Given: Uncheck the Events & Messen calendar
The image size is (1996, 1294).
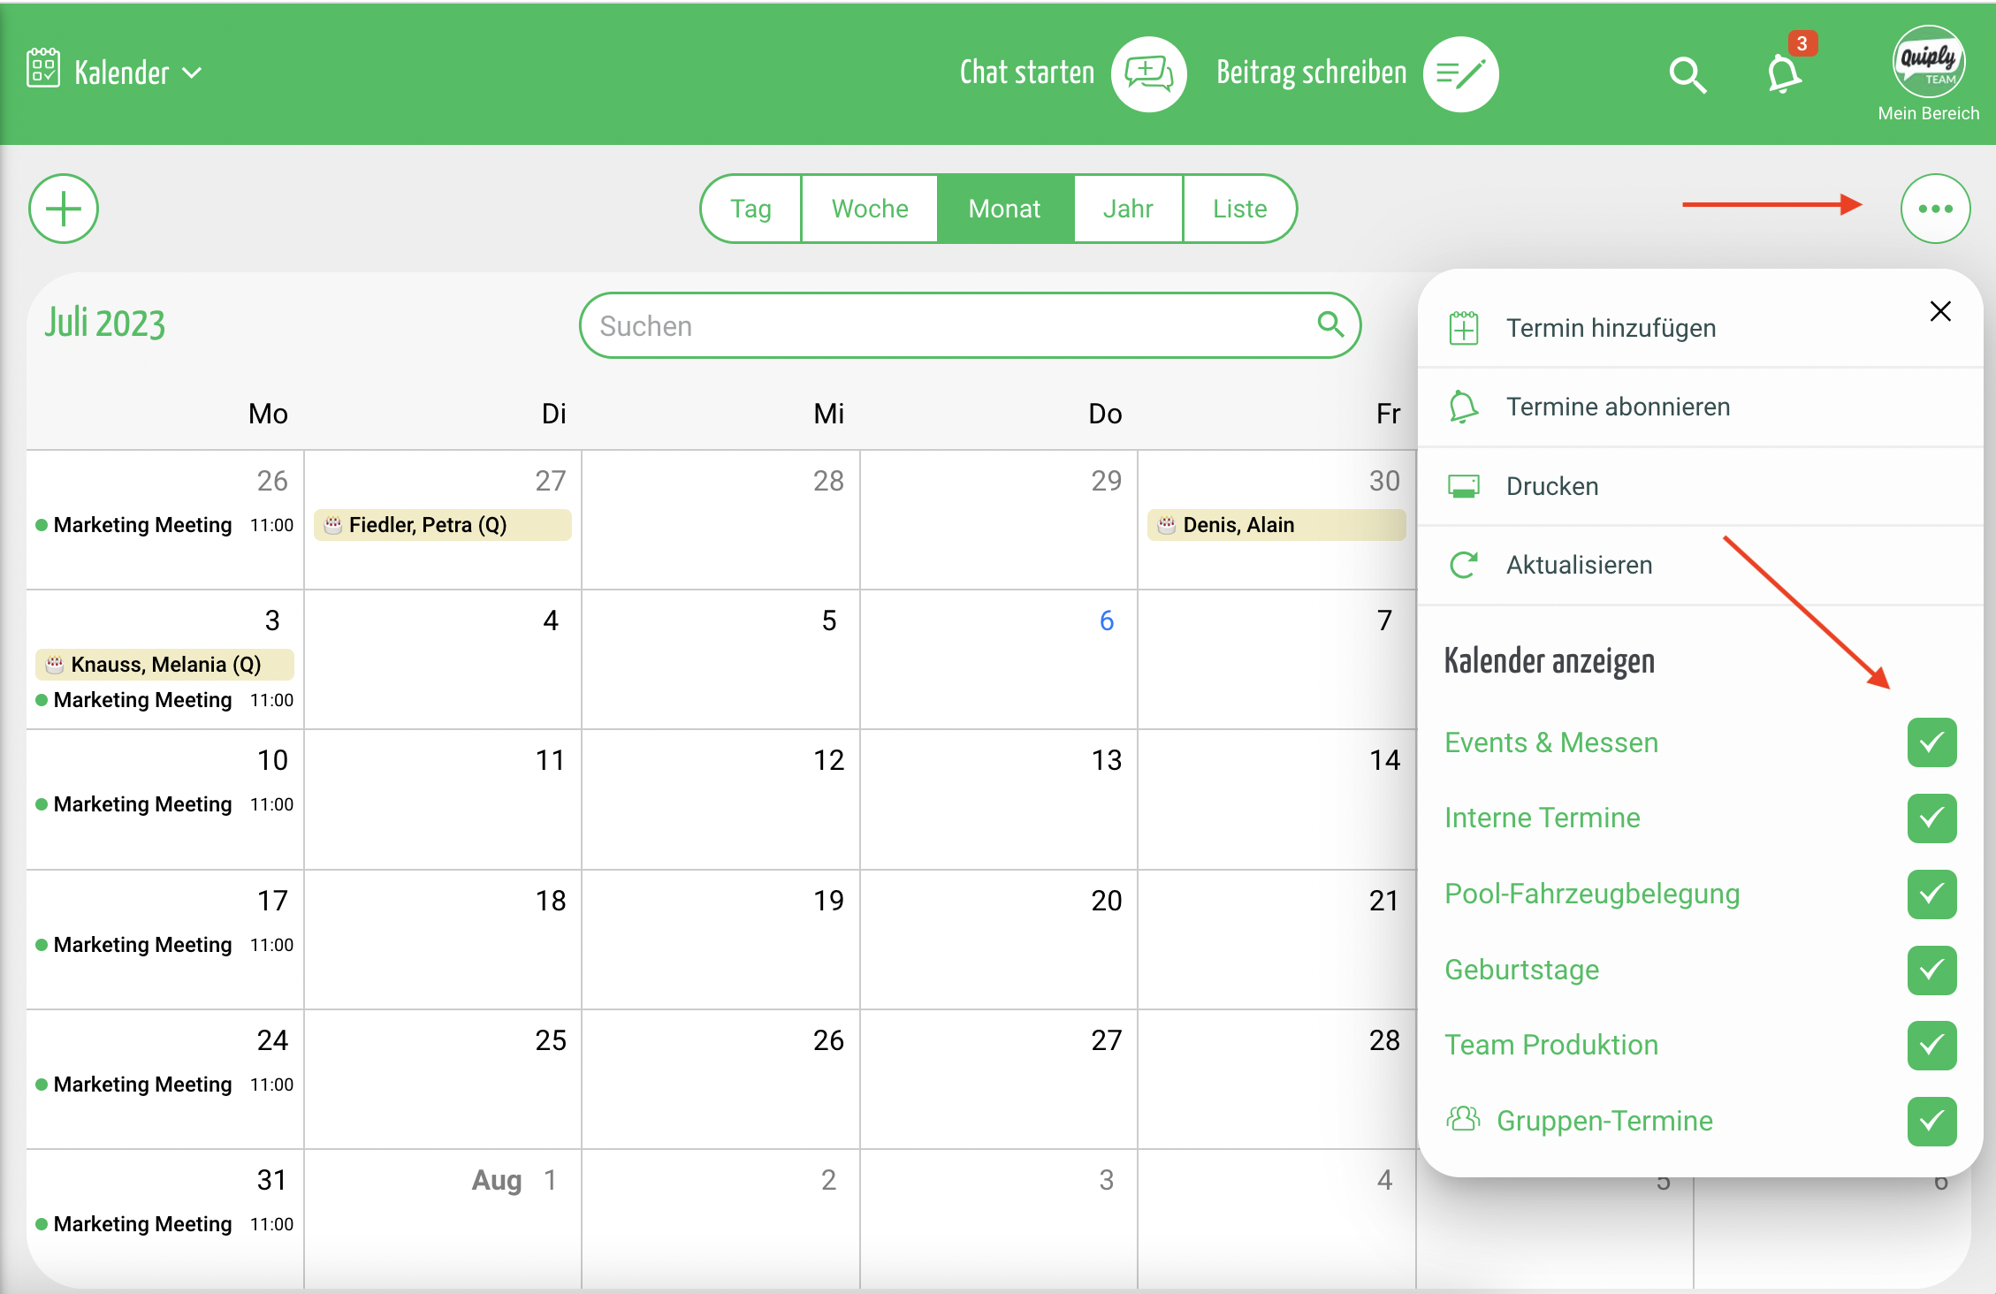Looking at the screenshot, I should (x=1931, y=742).
